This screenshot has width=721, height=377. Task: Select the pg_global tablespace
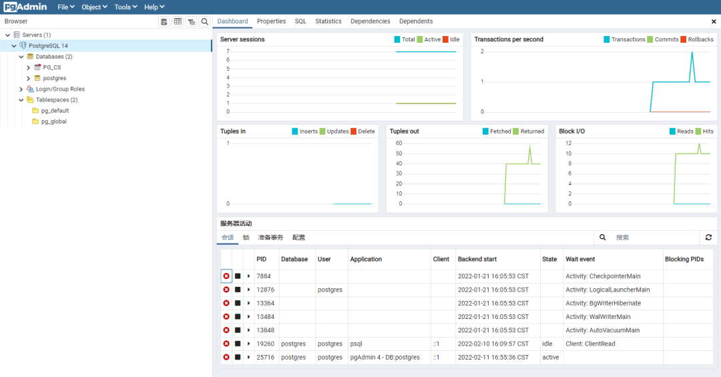pos(54,121)
